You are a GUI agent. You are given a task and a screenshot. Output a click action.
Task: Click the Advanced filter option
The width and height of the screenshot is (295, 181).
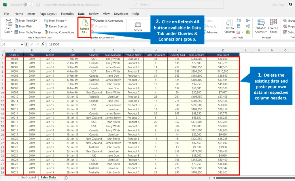[x=212, y=32]
